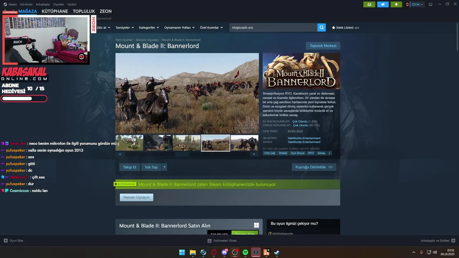
Task: Open dropdown arrow next to Yok Say
Action: click(x=165, y=167)
